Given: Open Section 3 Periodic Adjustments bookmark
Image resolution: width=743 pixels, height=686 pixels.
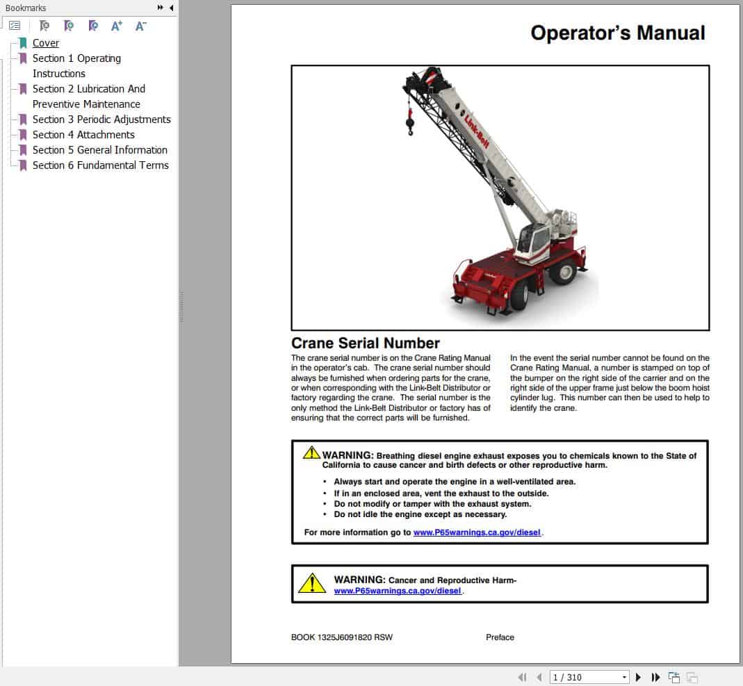Looking at the screenshot, I should 101,119.
